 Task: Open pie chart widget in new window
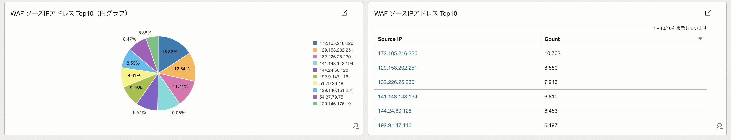pyautogui.click(x=344, y=13)
